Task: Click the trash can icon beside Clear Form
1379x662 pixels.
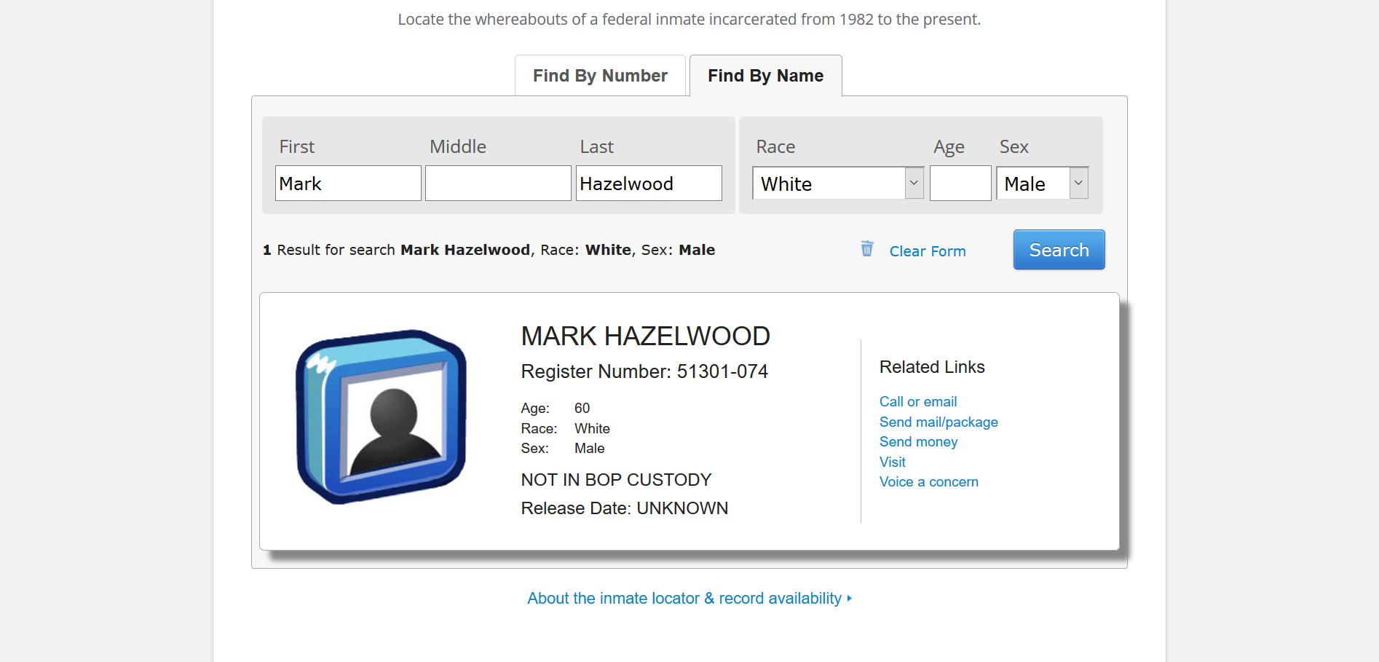Action: click(x=866, y=249)
